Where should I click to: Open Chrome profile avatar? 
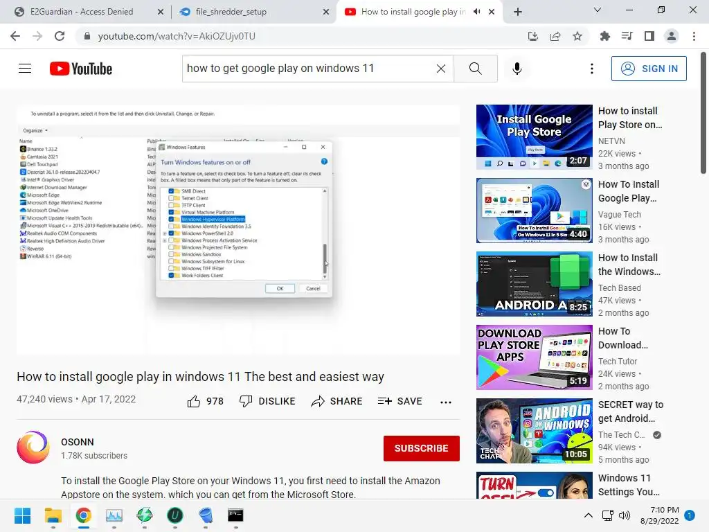(672, 36)
